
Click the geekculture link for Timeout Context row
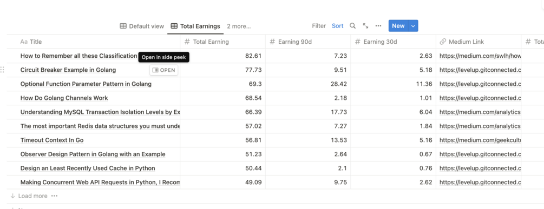click(480, 140)
